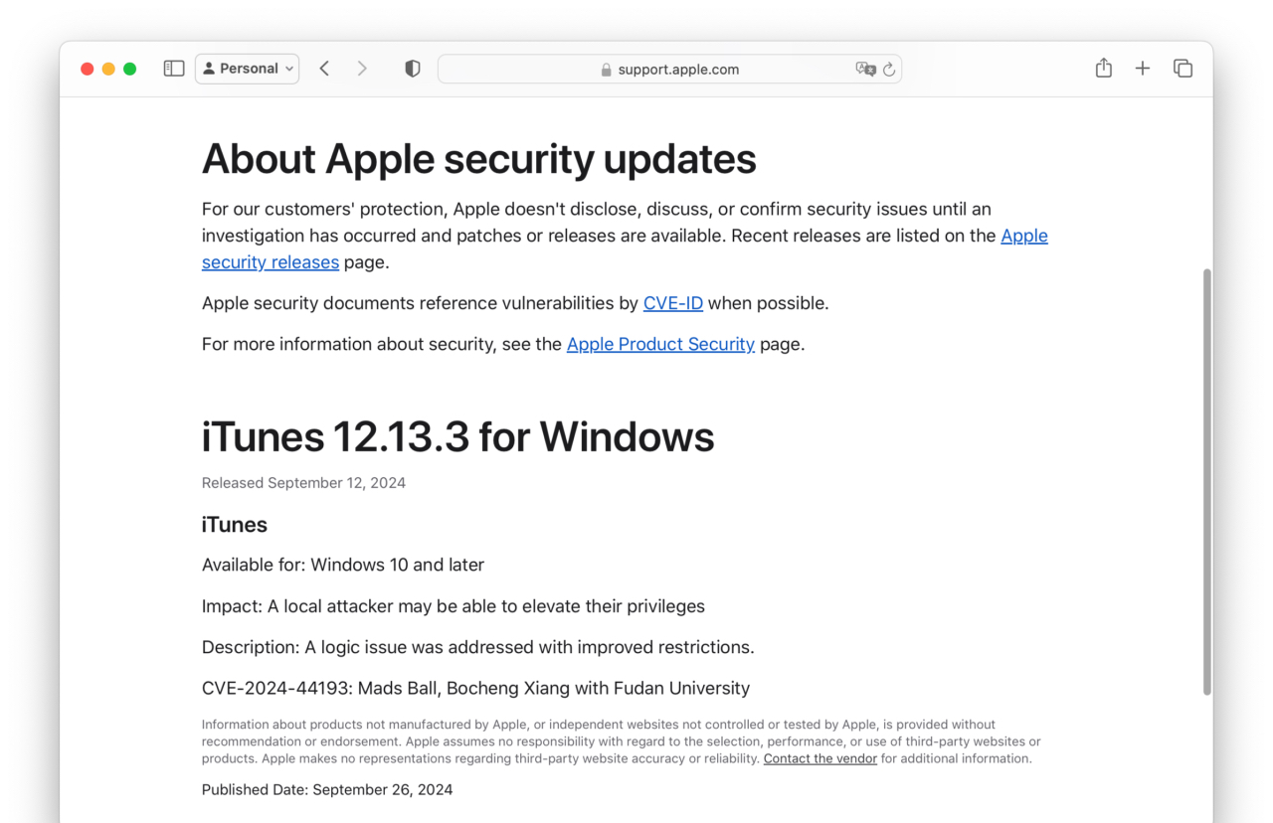The width and height of the screenshot is (1273, 823).
Task: Go forward with the right chevron
Action: pos(362,69)
